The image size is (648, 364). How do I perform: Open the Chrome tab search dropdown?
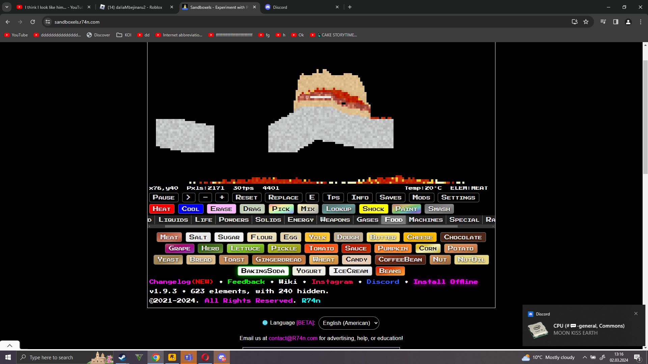tap(7, 7)
